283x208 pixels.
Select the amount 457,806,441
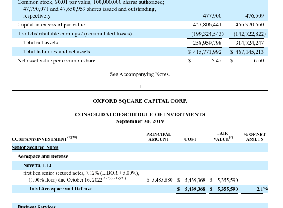coord(207,25)
